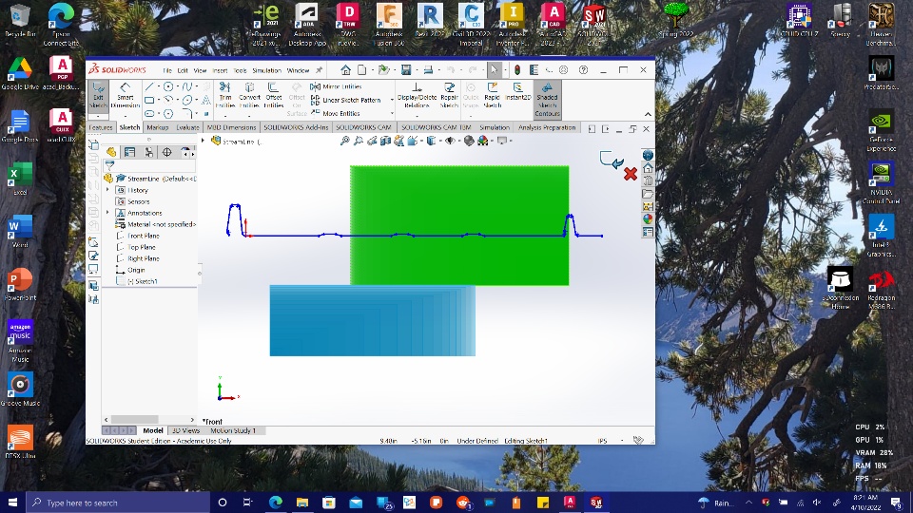Viewport: 913px width, 513px height.
Task: Select the Line sketch tool
Action: [x=149, y=86]
